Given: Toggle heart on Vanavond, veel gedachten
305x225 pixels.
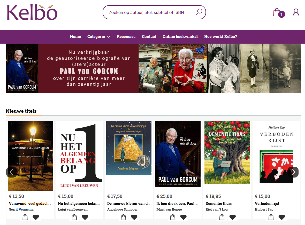Looking at the screenshot, I should click(x=36, y=217).
